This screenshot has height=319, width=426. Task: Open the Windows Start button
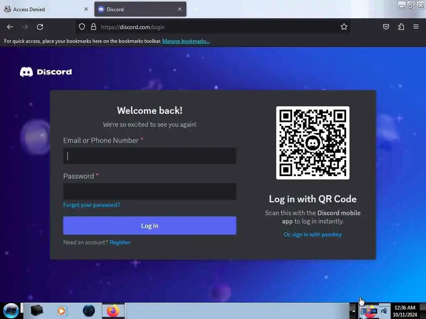coord(11,311)
